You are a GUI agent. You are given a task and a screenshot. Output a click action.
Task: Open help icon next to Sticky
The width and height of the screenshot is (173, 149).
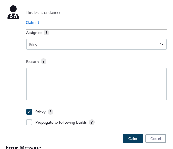pos(50,112)
